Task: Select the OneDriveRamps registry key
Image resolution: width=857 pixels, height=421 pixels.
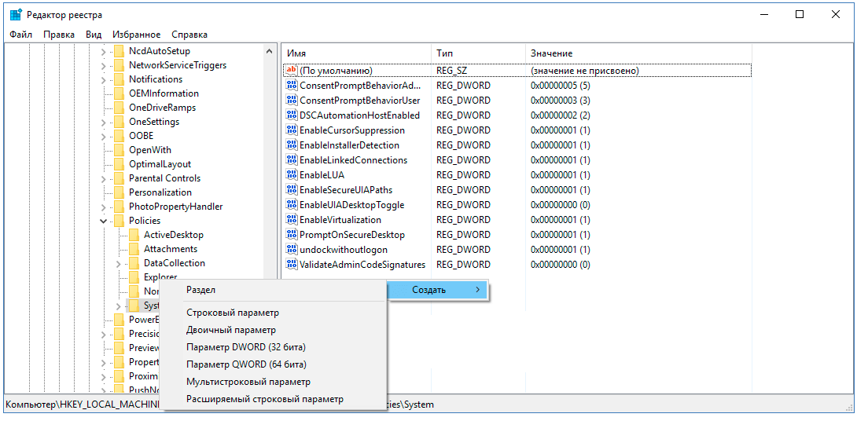Action: point(162,108)
